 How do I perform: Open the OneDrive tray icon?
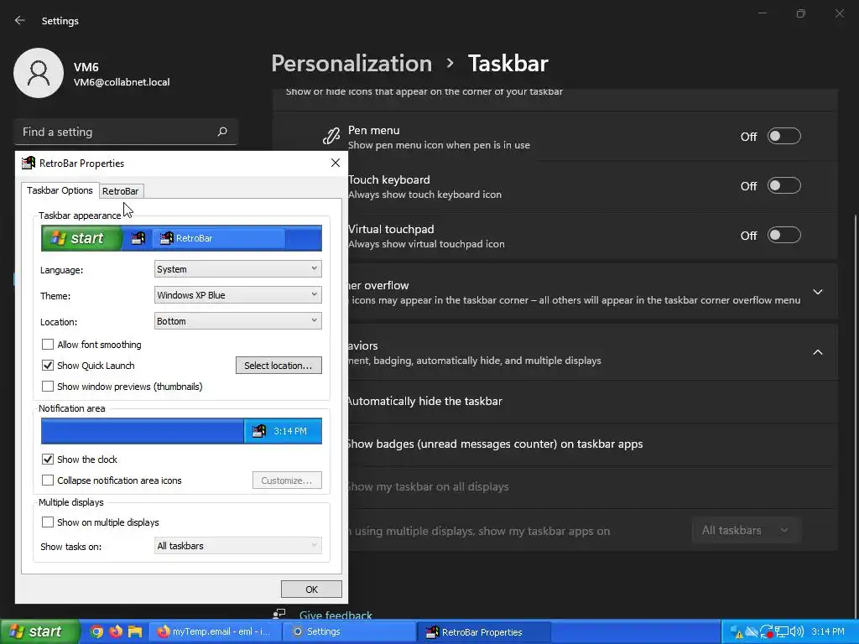tap(752, 632)
